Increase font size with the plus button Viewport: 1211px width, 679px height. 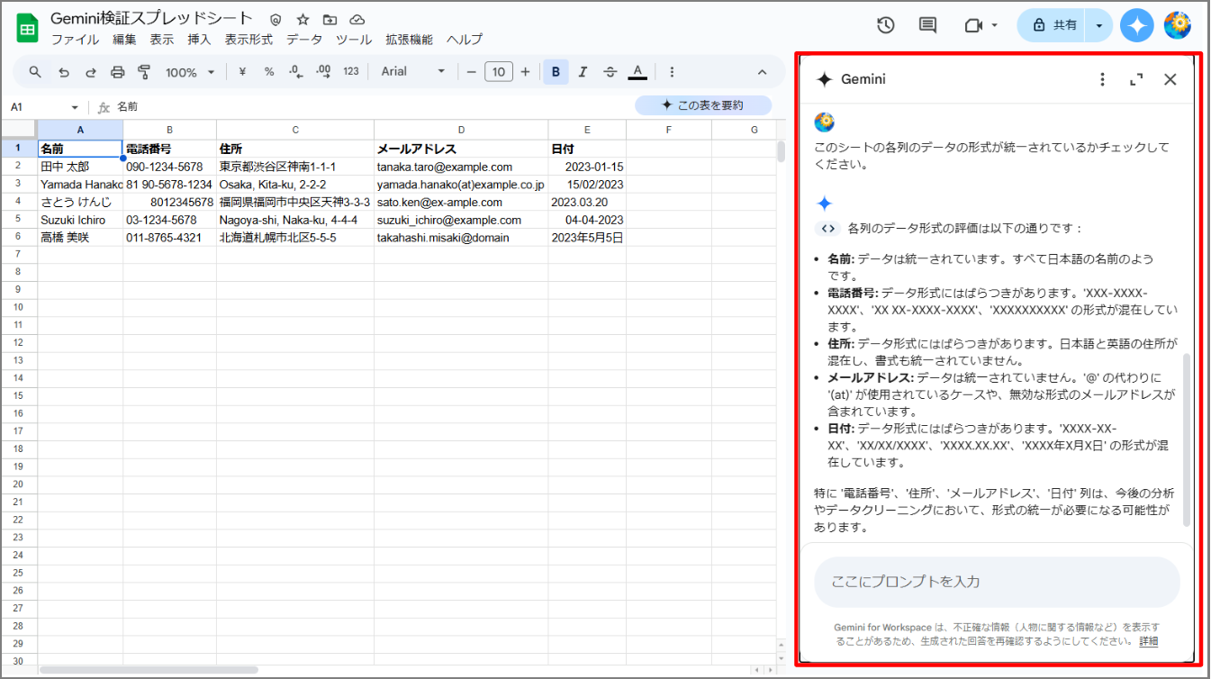525,72
